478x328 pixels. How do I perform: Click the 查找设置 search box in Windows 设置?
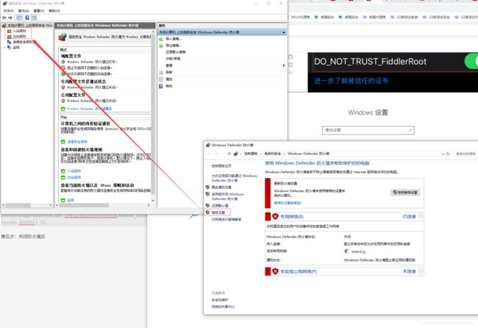point(368,130)
